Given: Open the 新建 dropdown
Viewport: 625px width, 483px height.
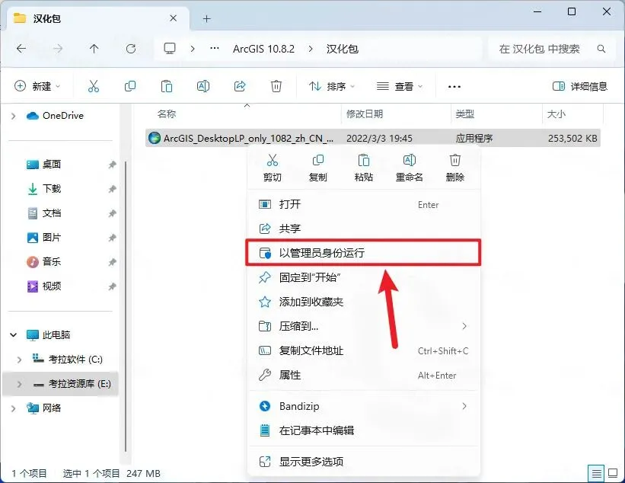Looking at the screenshot, I should pos(37,86).
